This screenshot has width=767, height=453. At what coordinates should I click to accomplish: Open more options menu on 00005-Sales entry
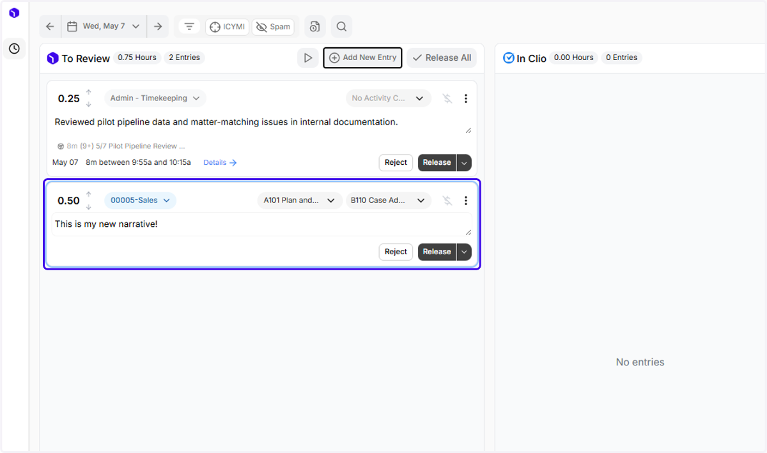(466, 201)
